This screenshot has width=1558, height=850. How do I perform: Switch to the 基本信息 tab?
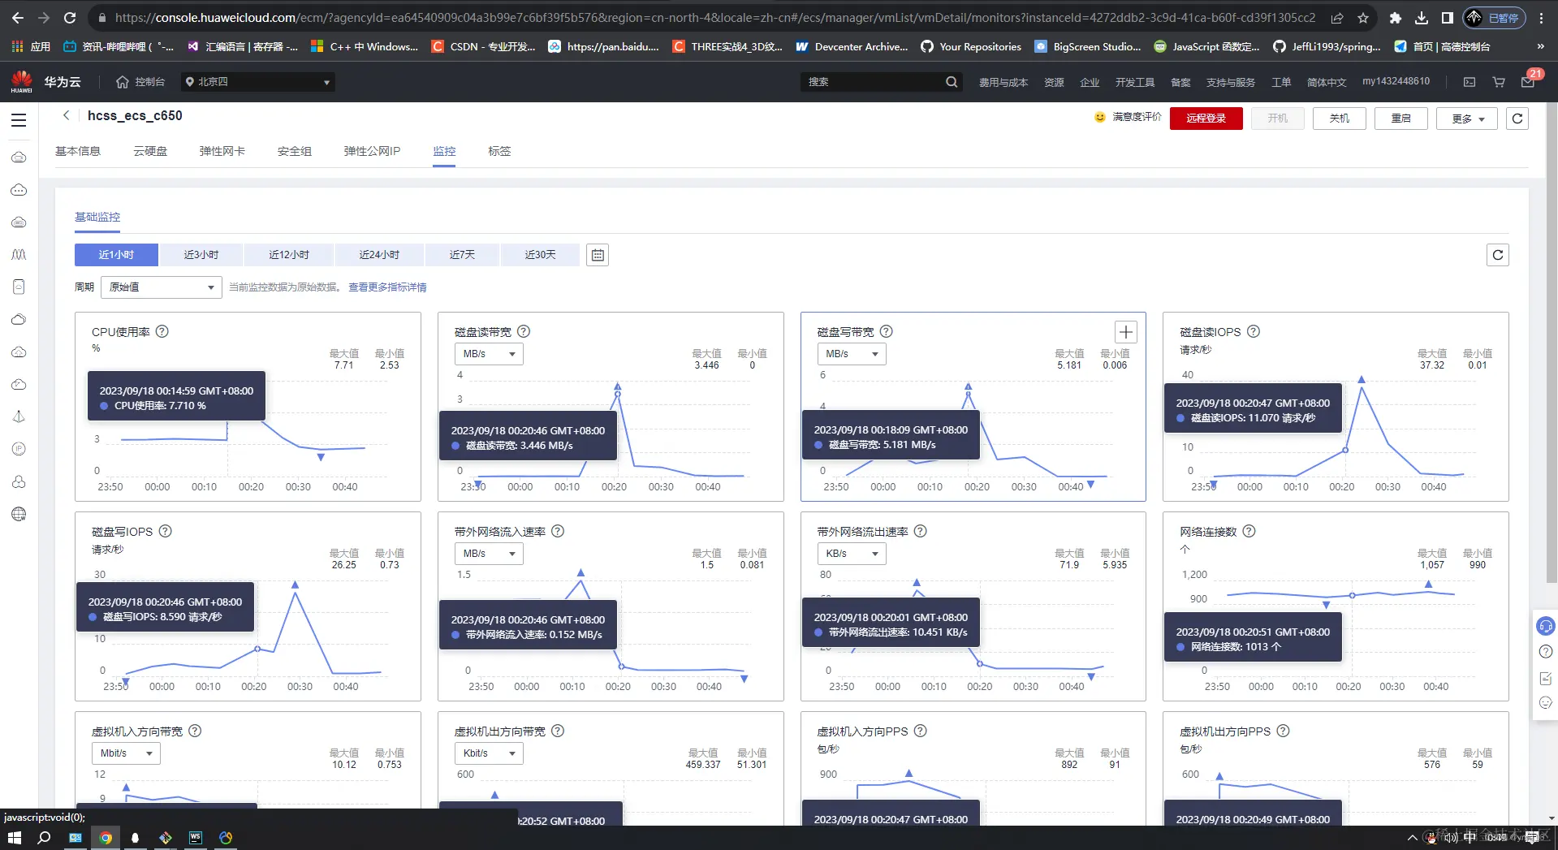tap(78, 151)
